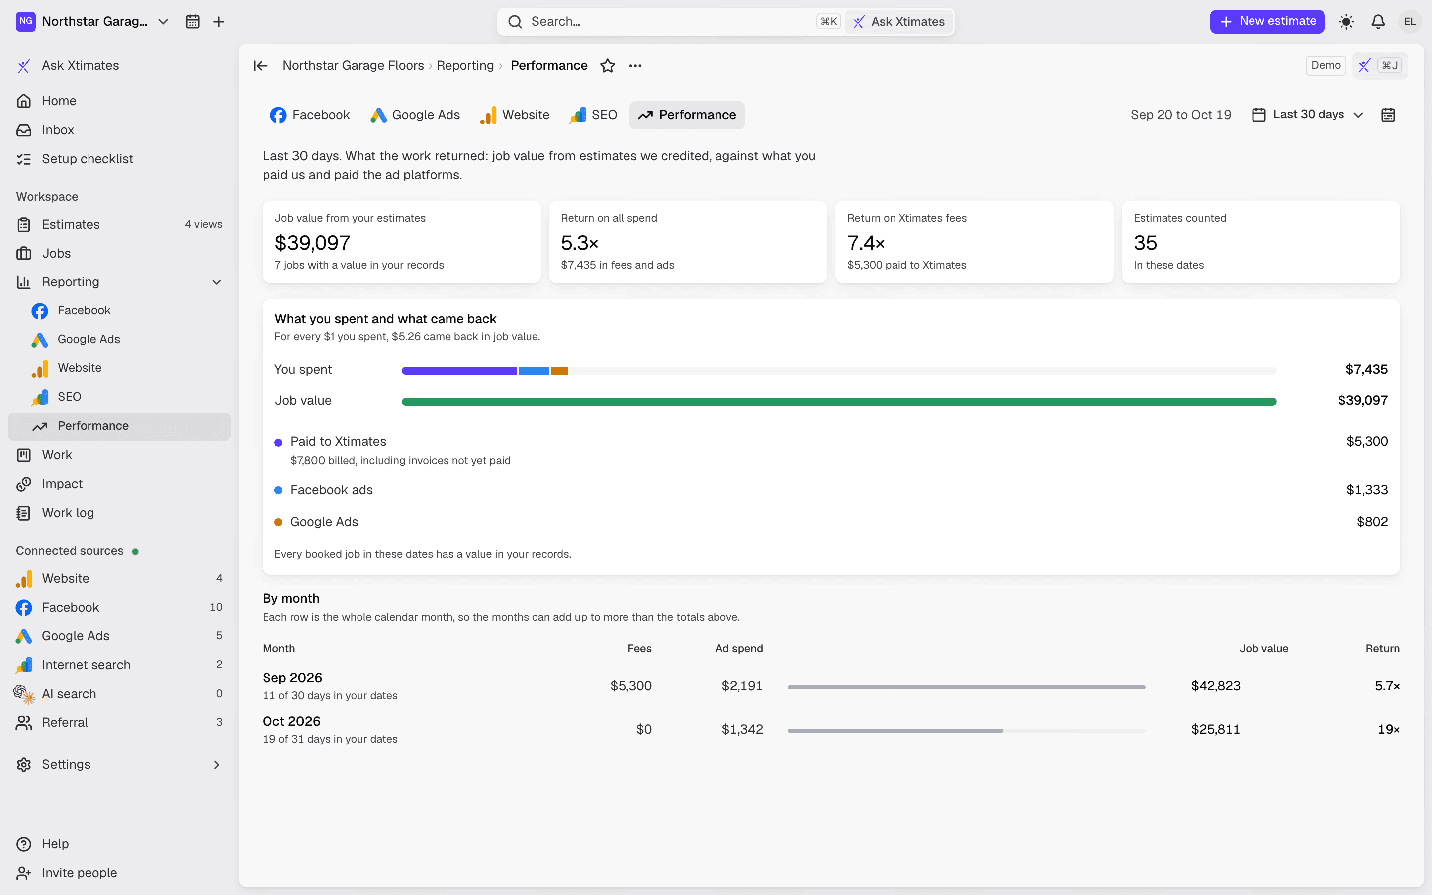Click Invite people in the sidebar
The image size is (1432, 895).
[119, 873]
